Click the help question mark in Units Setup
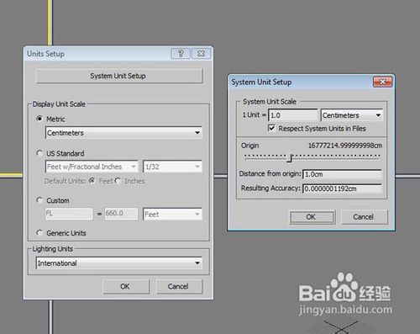Screen dimensions: 420x334 point(181,53)
